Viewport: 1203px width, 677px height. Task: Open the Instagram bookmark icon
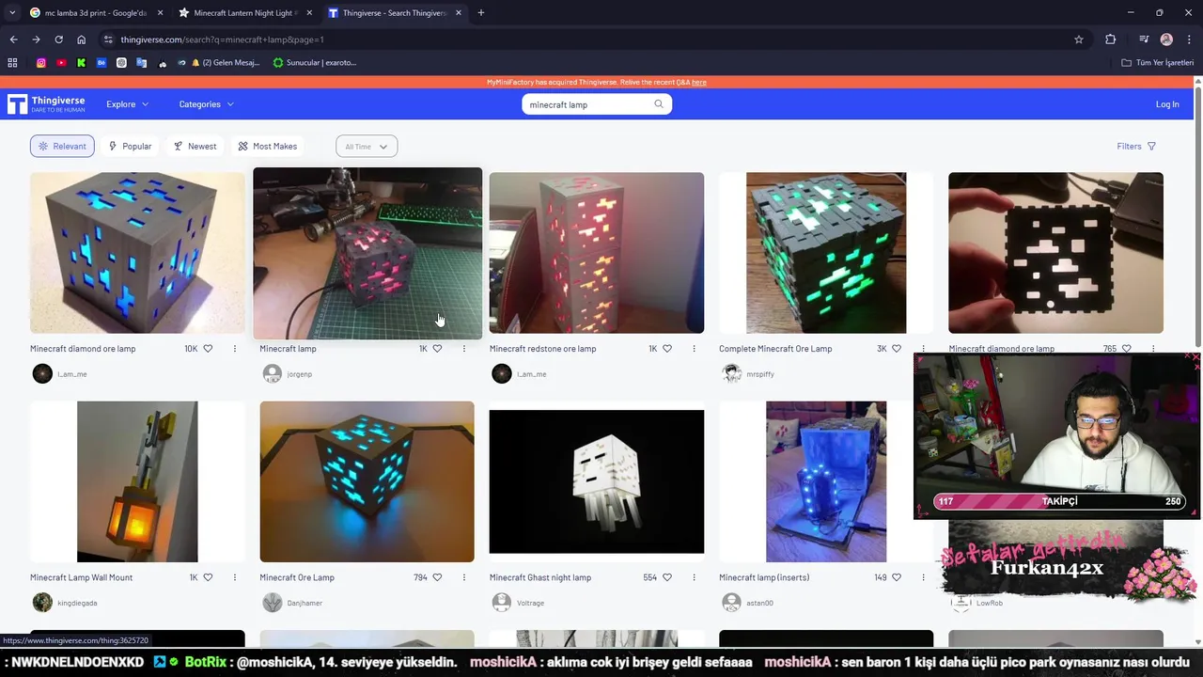click(41, 63)
